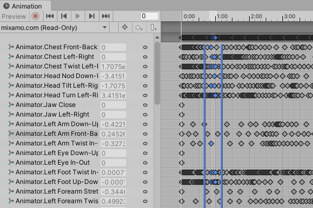Click the property list vertical scrollbar thumb
The image size is (313, 208).
coord(157,73)
